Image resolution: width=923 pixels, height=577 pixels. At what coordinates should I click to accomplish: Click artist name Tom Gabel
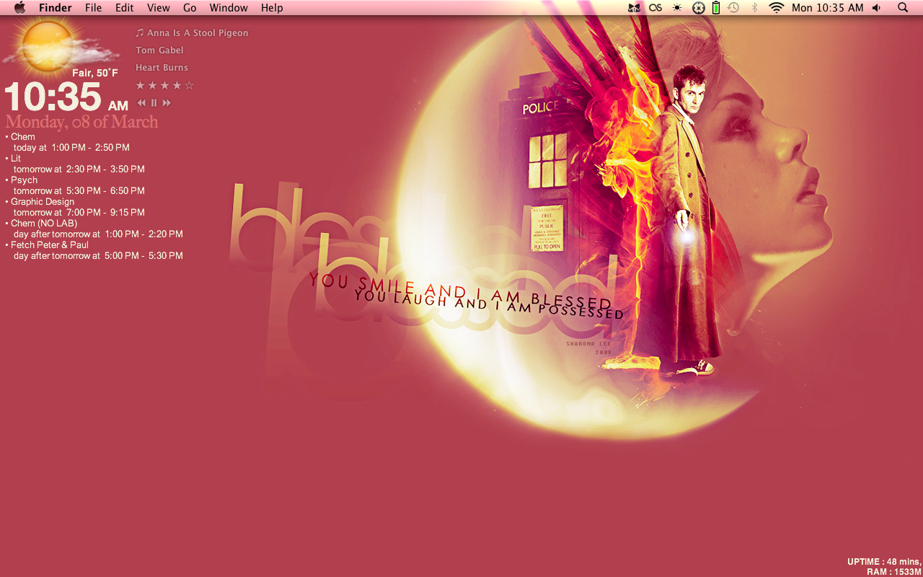[159, 50]
